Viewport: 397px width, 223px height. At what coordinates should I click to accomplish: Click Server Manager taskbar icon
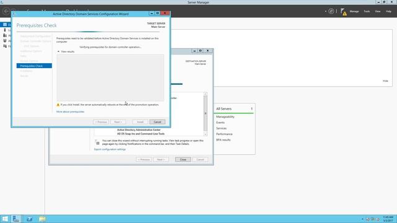pos(16,219)
